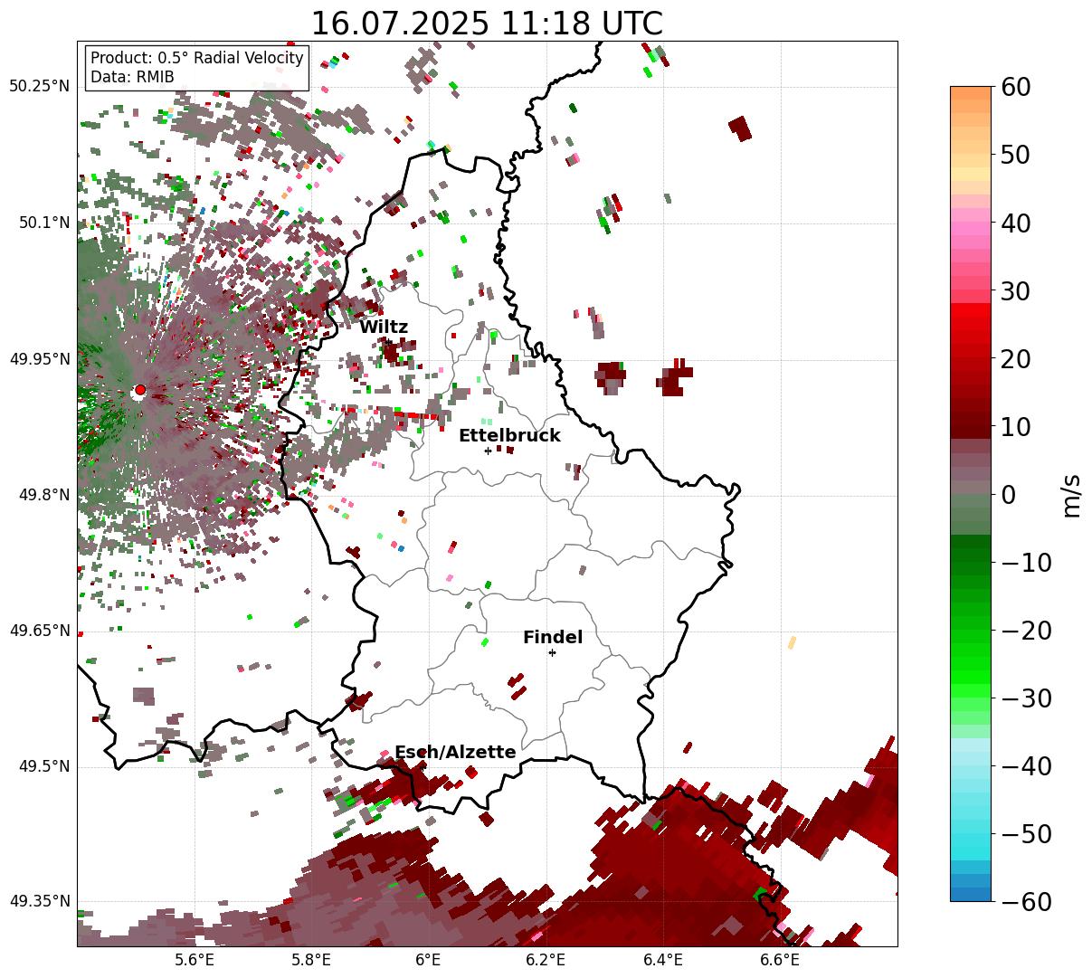Click the 5.8°E longitude label
The height and width of the screenshot is (978, 1092).
[311, 960]
